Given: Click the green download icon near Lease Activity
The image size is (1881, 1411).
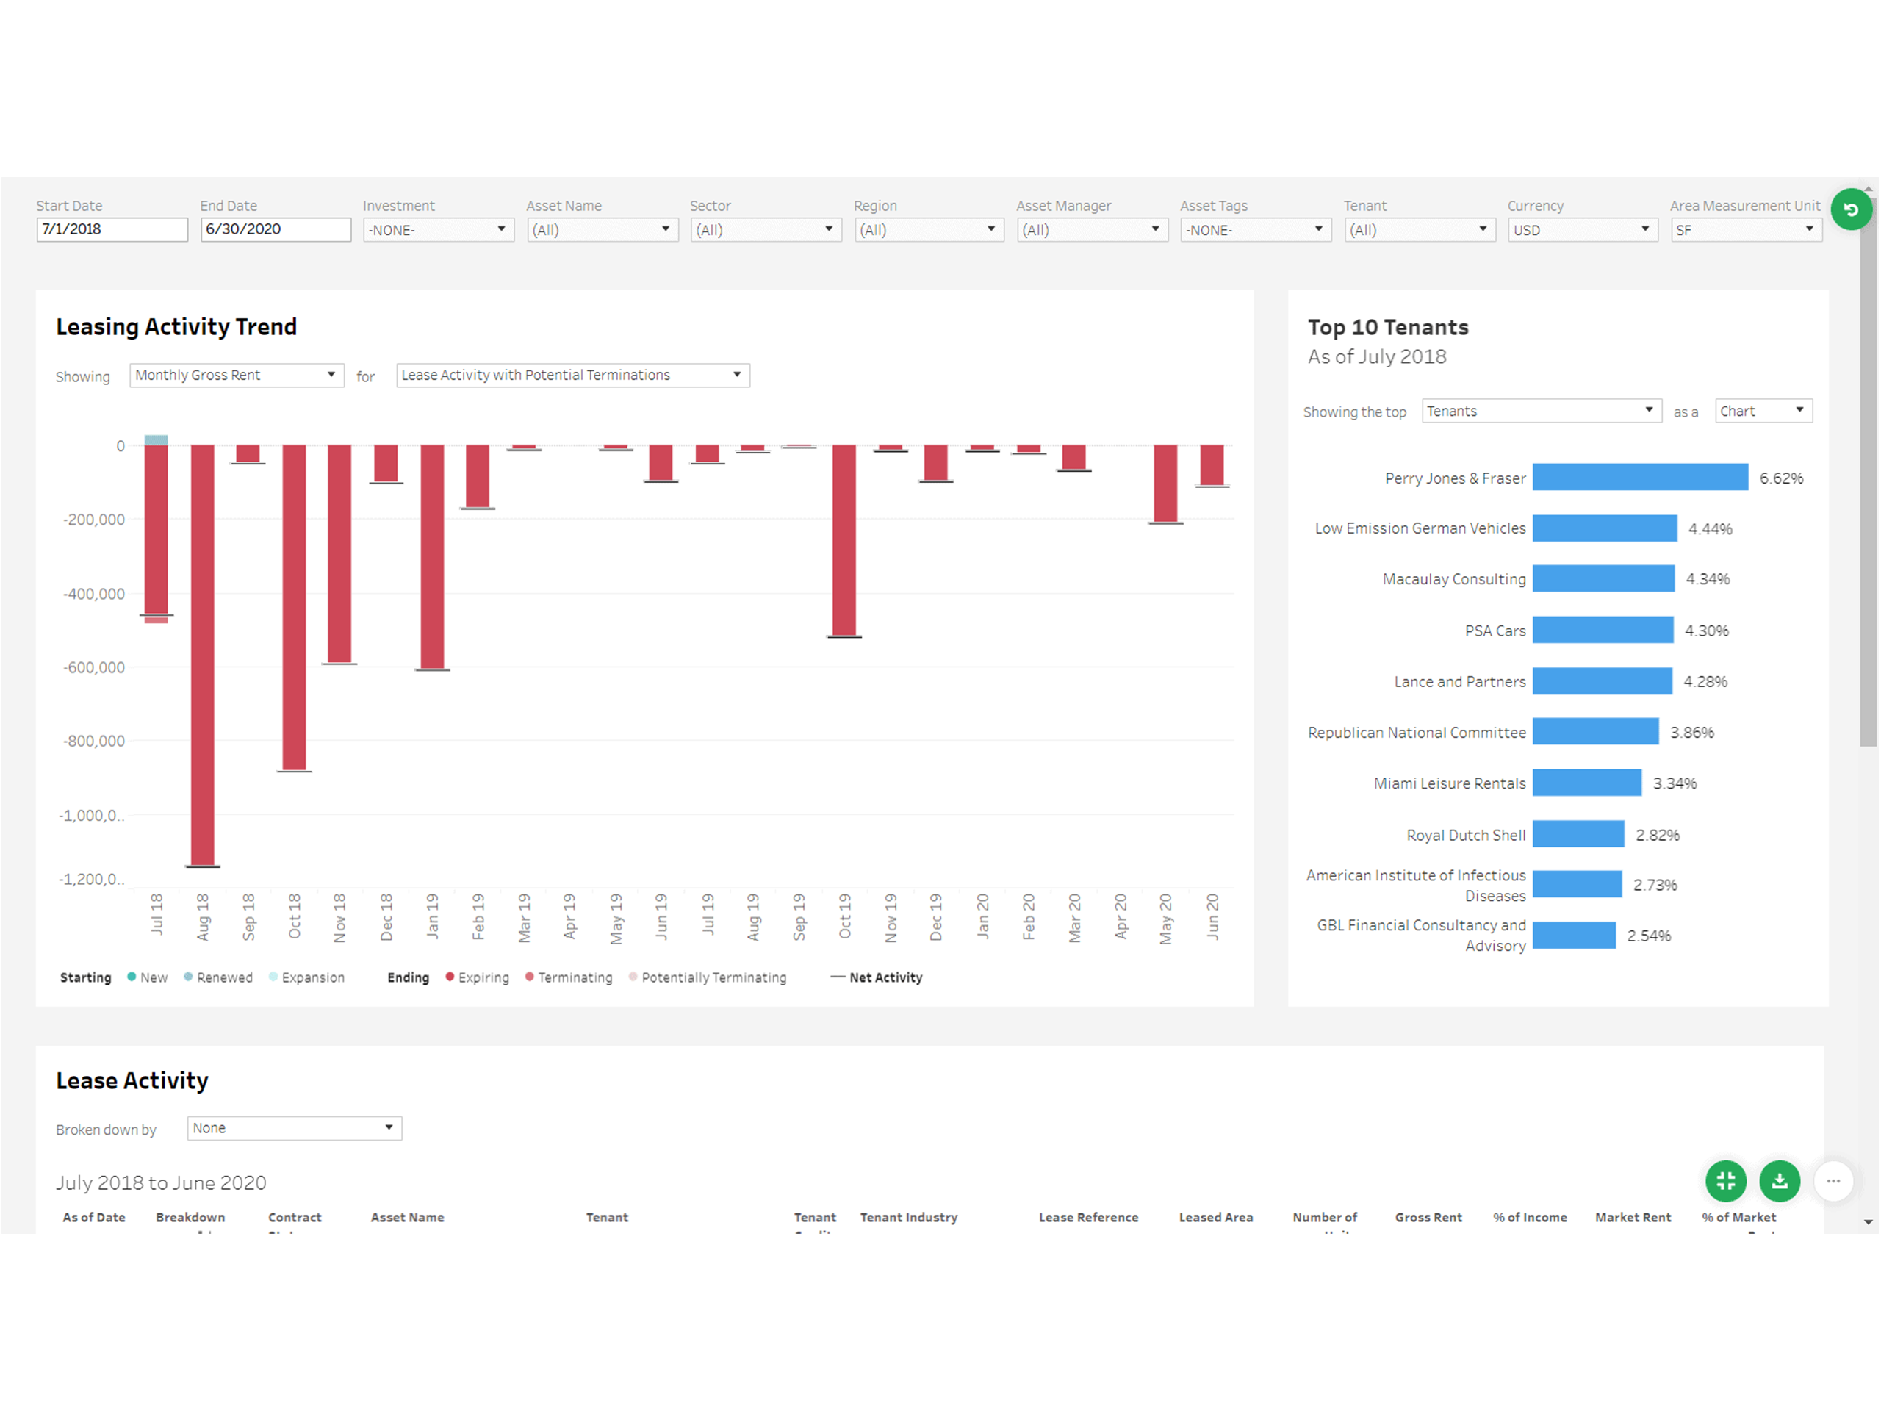Looking at the screenshot, I should [x=1780, y=1180].
